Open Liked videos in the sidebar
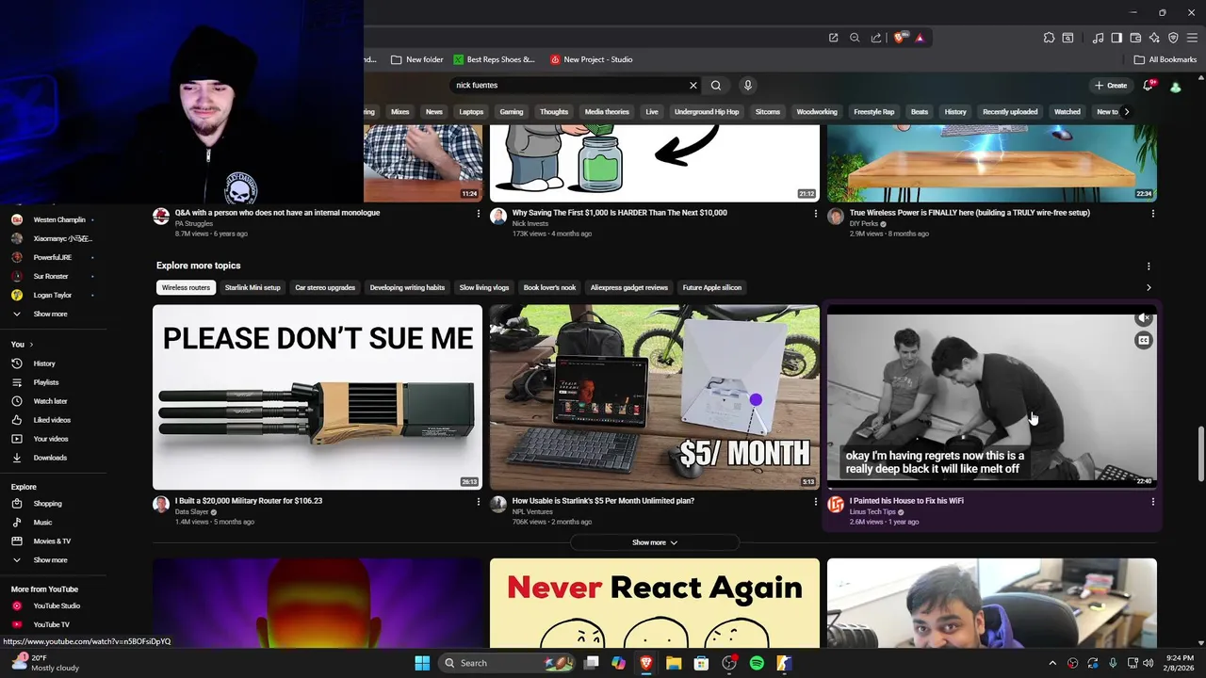The width and height of the screenshot is (1206, 678). 53,420
